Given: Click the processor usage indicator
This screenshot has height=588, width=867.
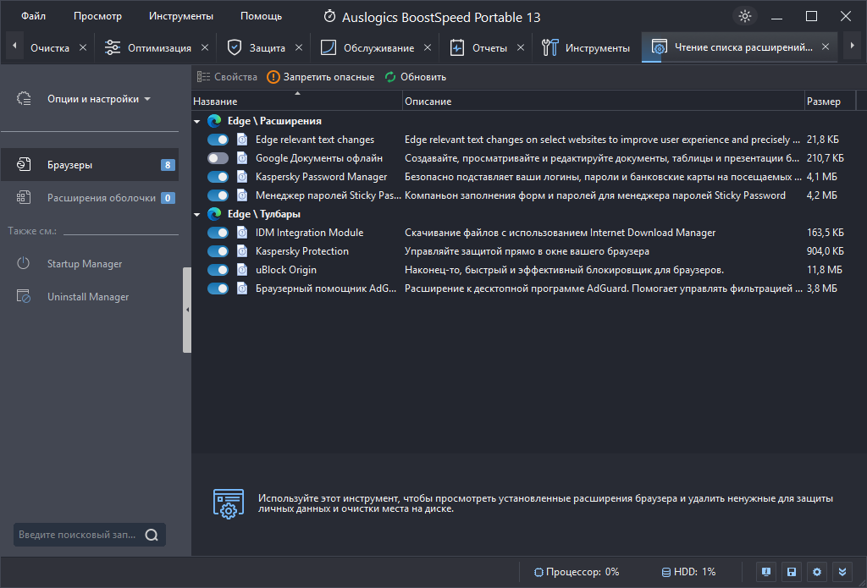Looking at the screenshot, I should (577, 572).
